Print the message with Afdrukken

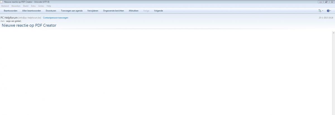pyautogui.click(x=133, y=11)
